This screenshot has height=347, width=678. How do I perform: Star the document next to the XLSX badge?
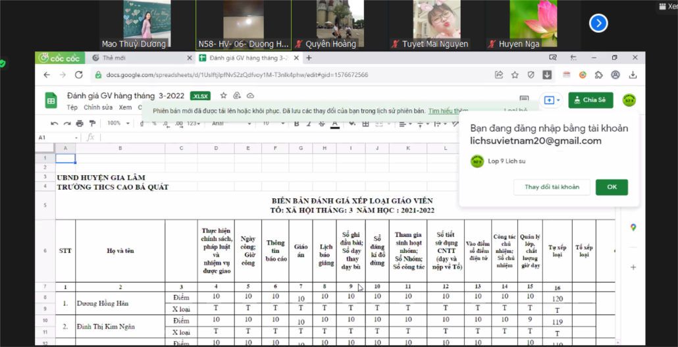point(223,96)
